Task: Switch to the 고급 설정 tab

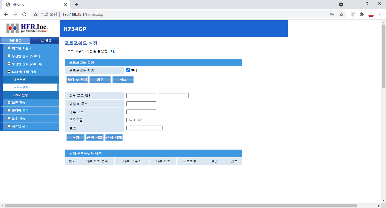Action: point(44,40)
